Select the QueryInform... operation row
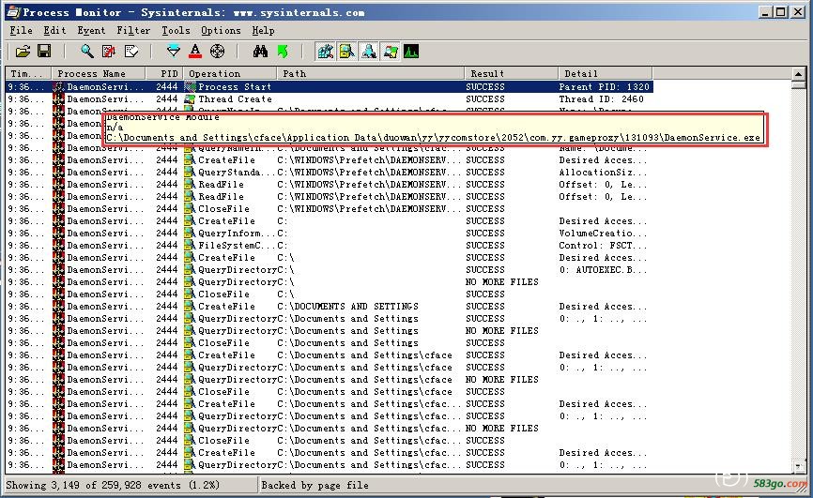The image size is (813, 498). click(x=329, y=234)
